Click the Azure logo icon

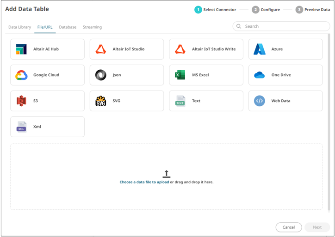(x=260, y=49)
